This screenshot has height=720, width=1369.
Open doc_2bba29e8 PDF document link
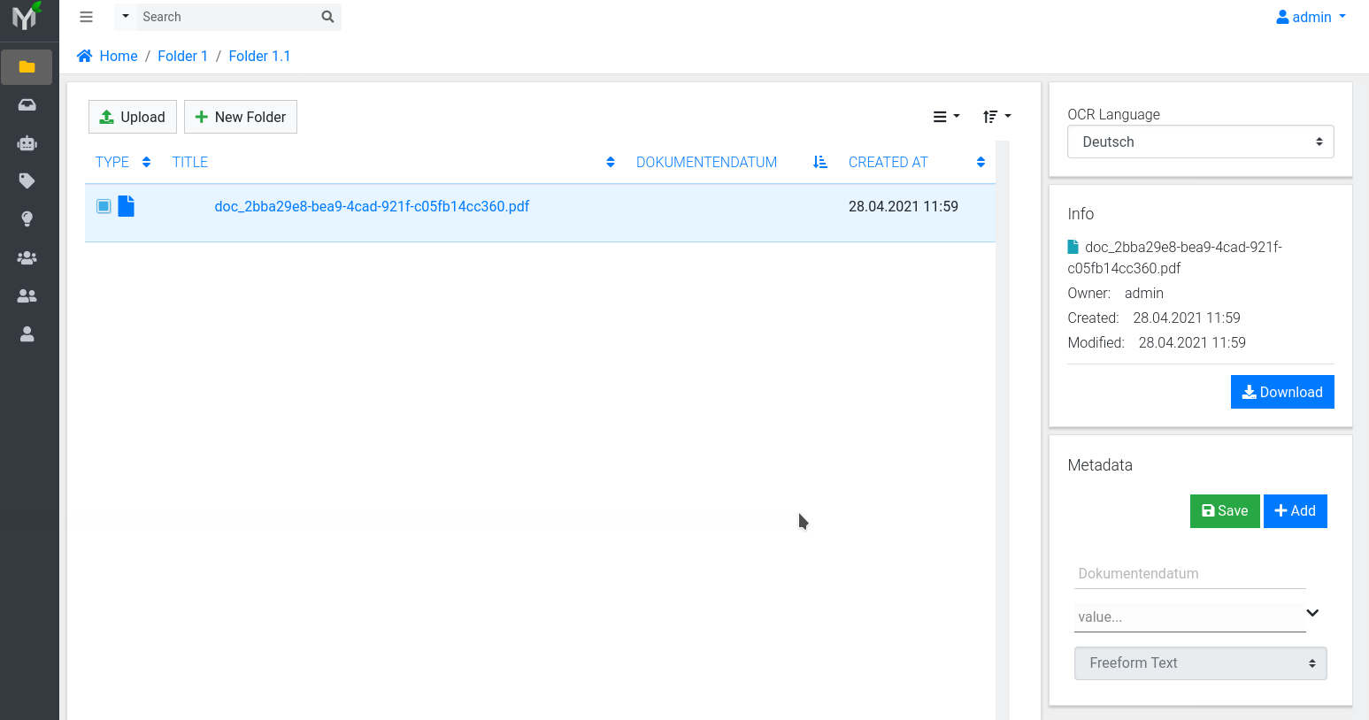tap(372, 206)
